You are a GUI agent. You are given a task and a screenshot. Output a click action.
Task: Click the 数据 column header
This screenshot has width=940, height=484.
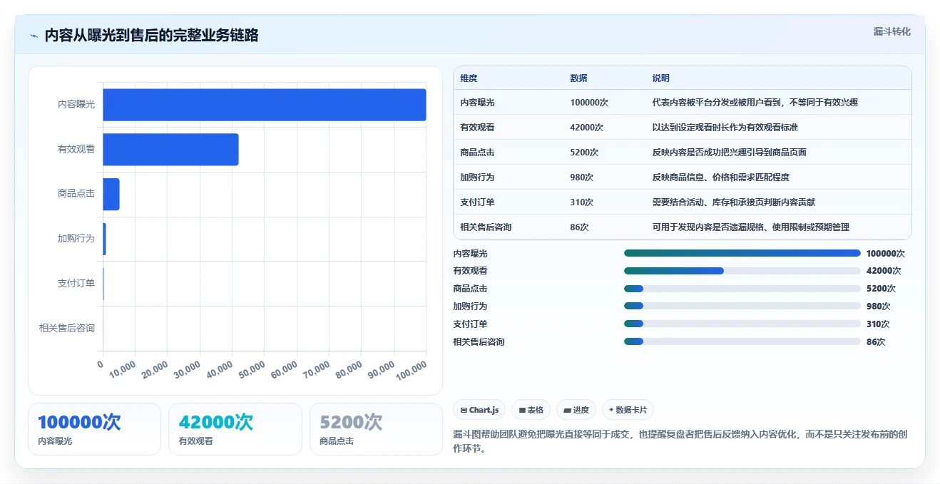[x=579, y=78]
